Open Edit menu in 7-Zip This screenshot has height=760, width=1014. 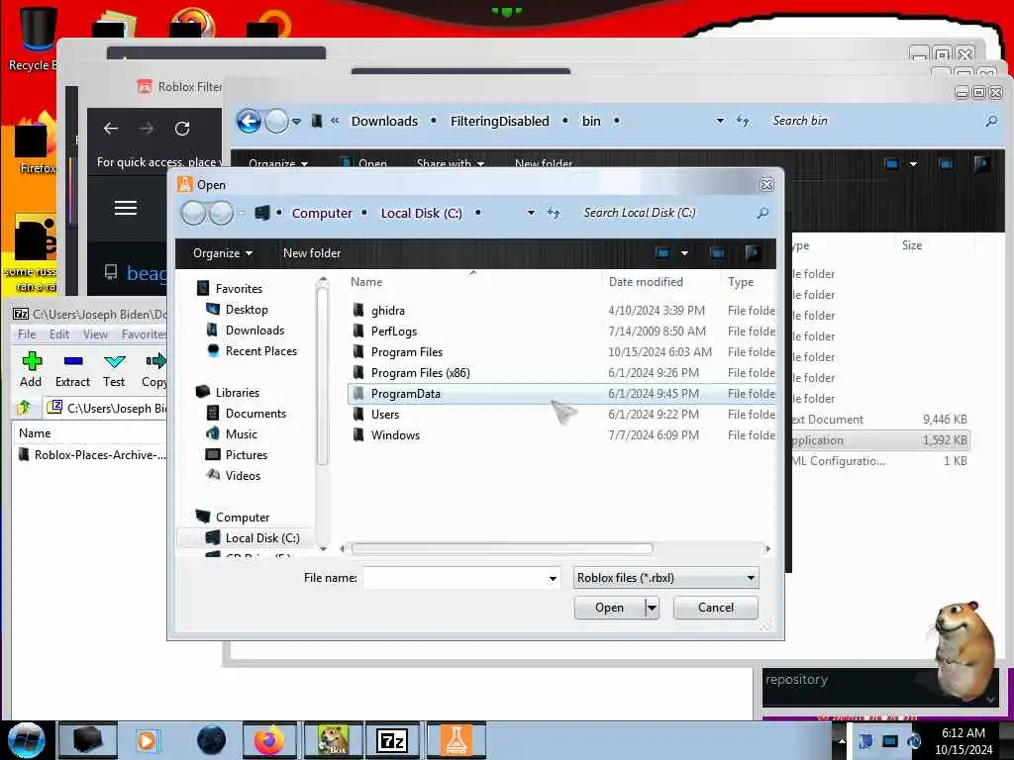tap(58, 334)
